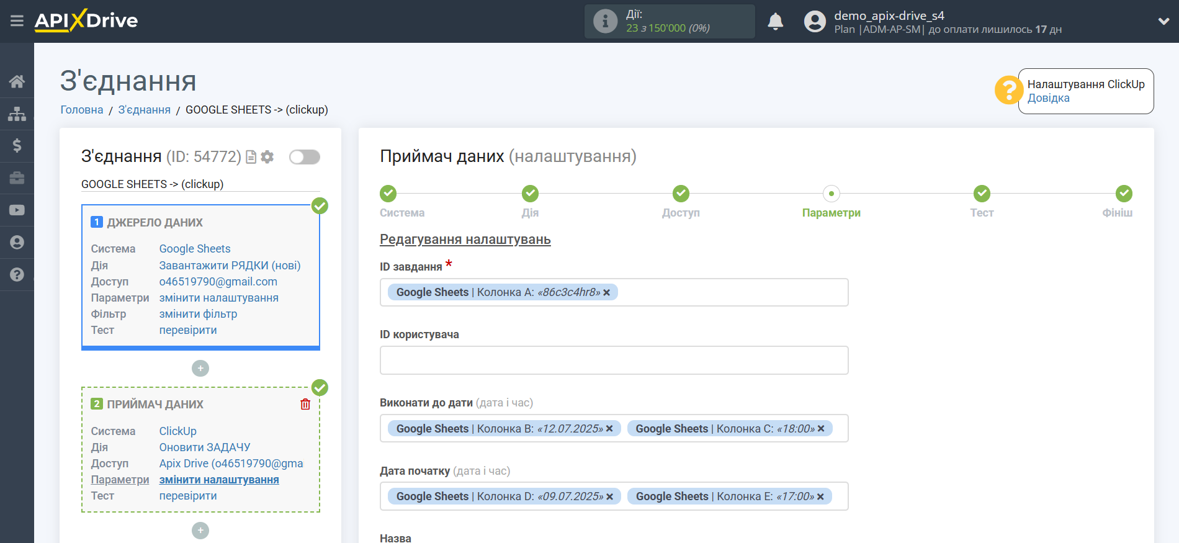
Task: Click the Редагування налаштувань heading
Action: (465, 240)
